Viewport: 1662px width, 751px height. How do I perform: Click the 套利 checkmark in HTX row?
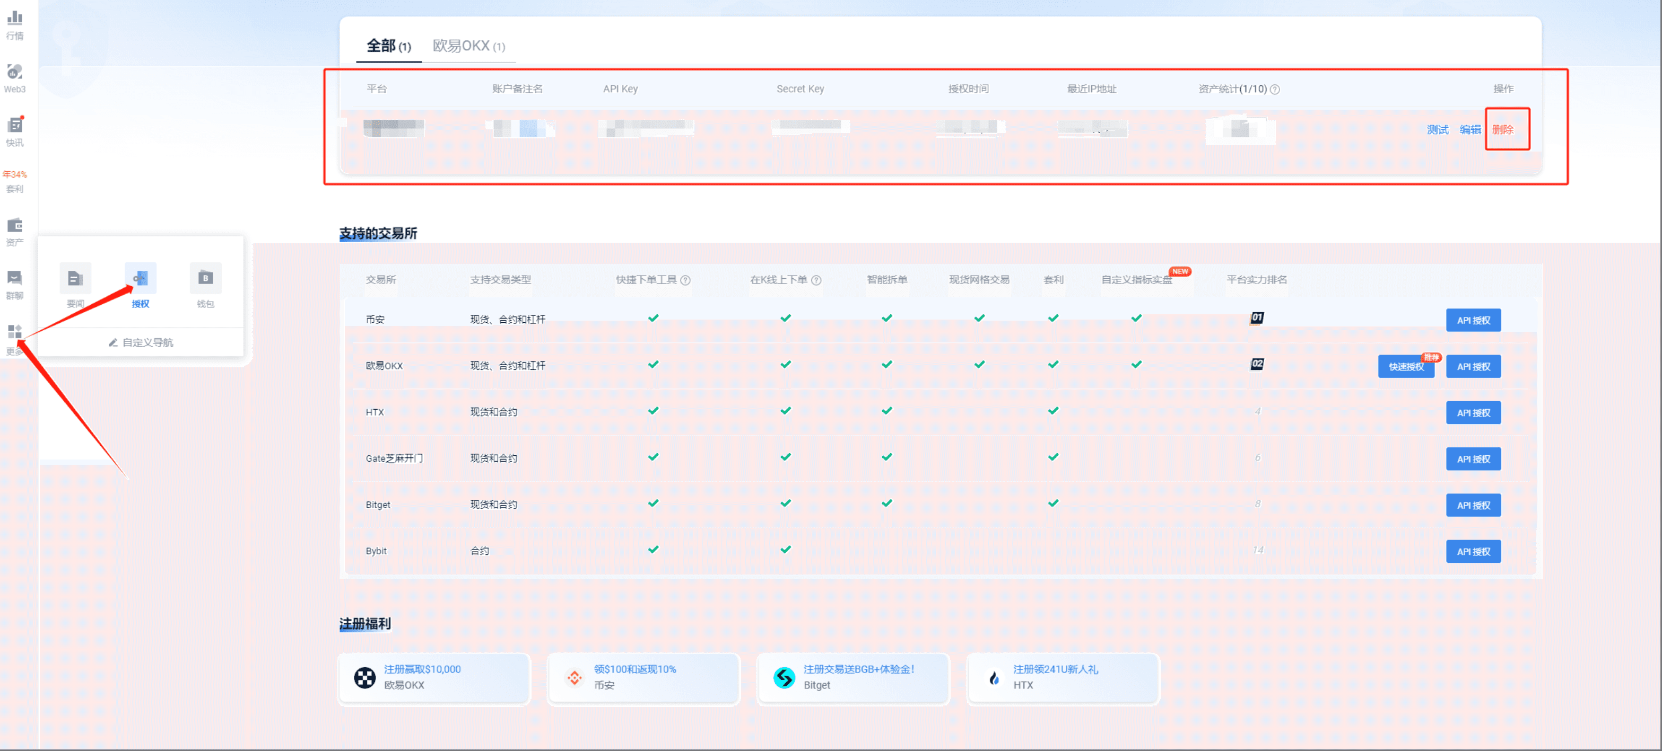tap(1054, 411)
